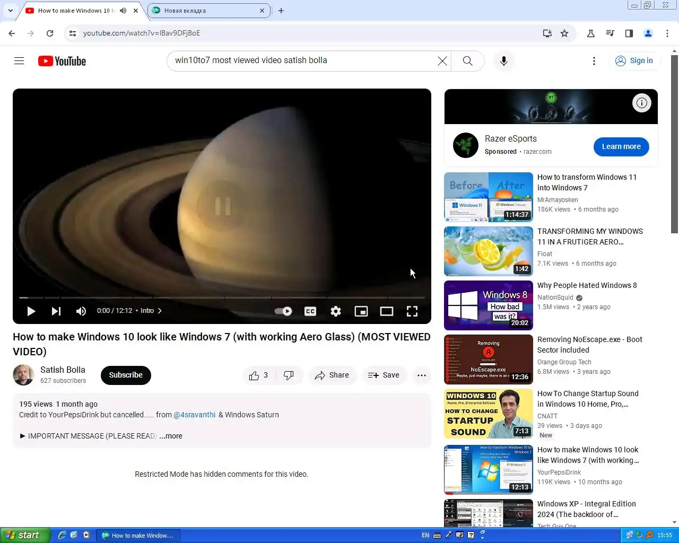Mute the player volume

(81, 311)
